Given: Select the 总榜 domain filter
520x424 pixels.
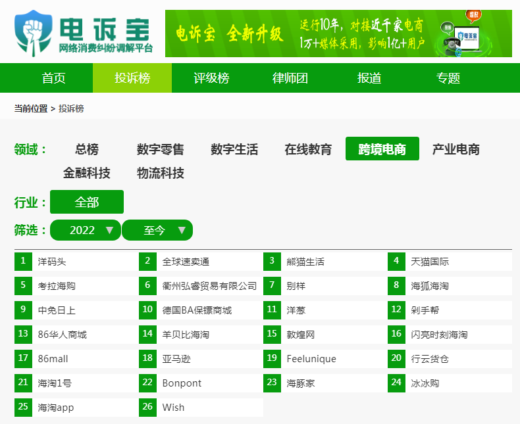Looking at the screenshot, I should [87, 149].
